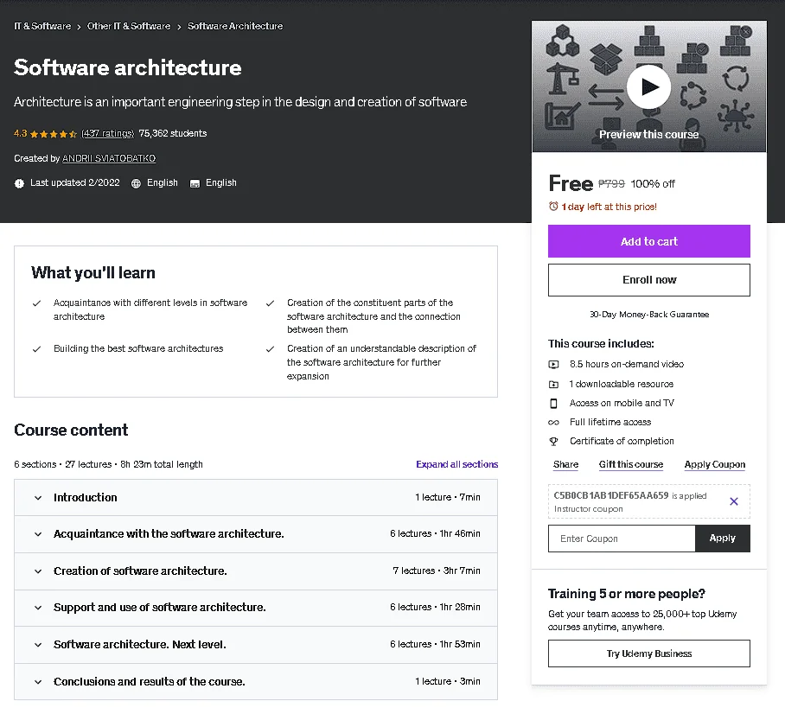The height and width of the screenshot is (714, 785).
Task: Click checkmark beside Building the best architectures
Action: pyautogui.click(x=36, y=349)
